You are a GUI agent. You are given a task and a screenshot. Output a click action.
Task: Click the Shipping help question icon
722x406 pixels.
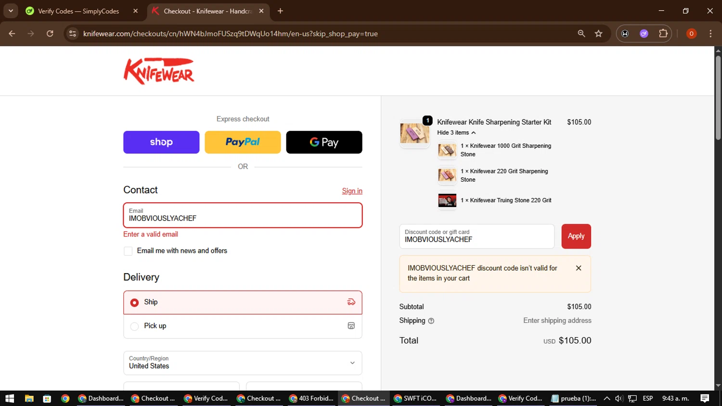coord(431,321)
